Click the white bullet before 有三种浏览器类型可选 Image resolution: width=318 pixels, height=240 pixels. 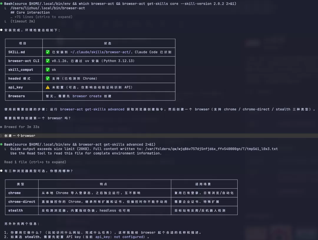click(x=1, y=171)
